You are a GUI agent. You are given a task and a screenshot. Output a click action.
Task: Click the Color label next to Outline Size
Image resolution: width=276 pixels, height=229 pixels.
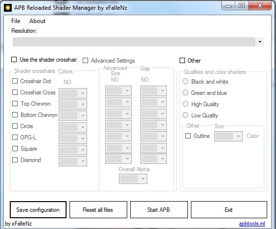pyautogui.click(x=253, y=136)
